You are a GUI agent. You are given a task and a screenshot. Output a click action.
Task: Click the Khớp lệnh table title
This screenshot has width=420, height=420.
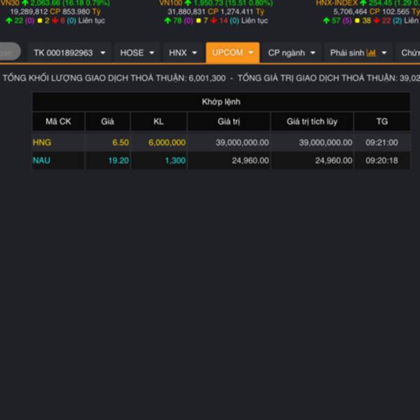[x=221, y=101]
